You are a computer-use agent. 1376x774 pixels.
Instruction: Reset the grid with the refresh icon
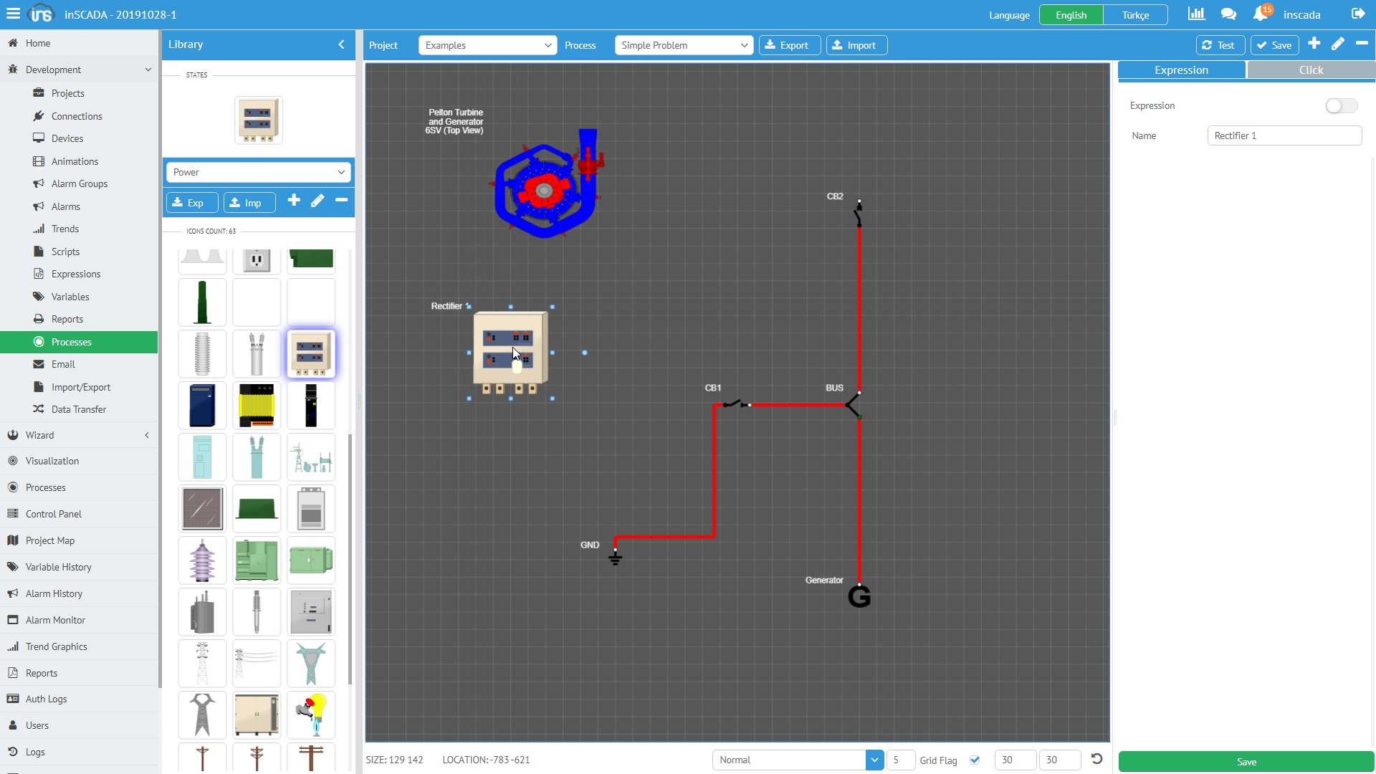coord(1096,759)
